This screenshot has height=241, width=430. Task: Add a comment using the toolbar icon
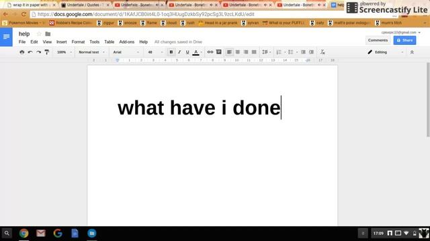[x=219, y=52]
